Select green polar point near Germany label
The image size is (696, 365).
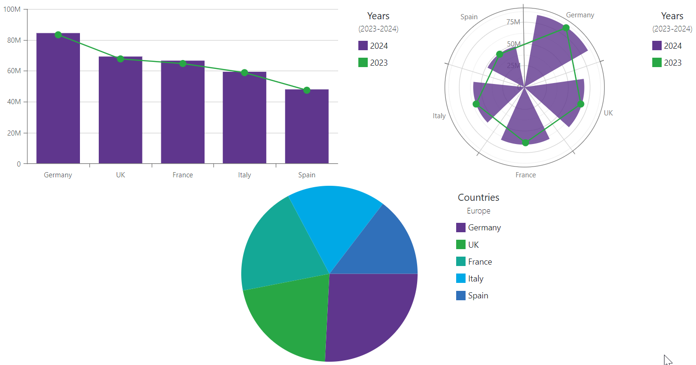click(566, 28)
